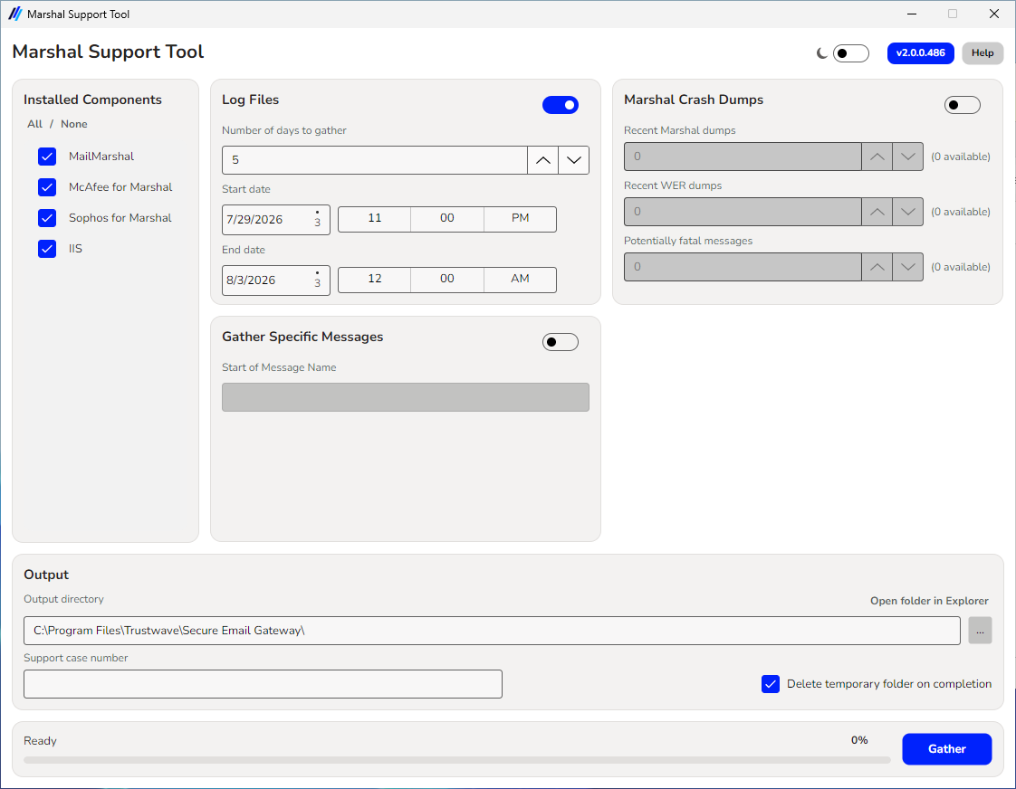1016x789 pixels.
Task: Enable the Gather Specific Messages toggle
Action: 561,342
